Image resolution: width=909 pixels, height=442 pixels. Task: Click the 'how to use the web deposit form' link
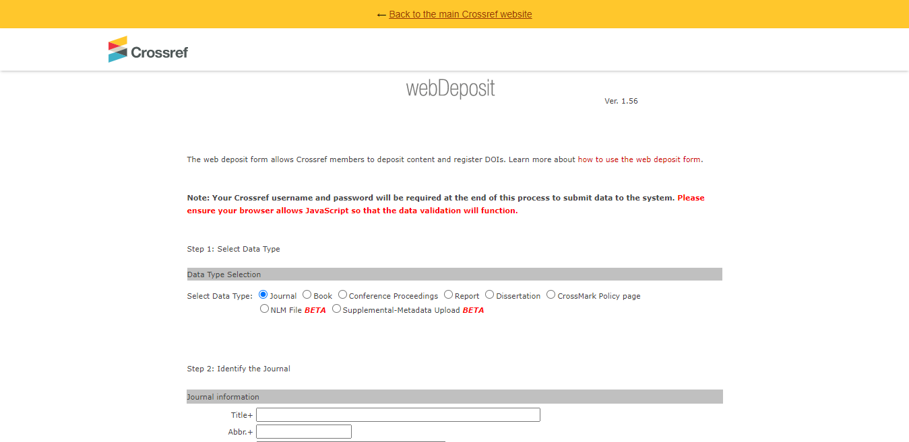[639, 159]
